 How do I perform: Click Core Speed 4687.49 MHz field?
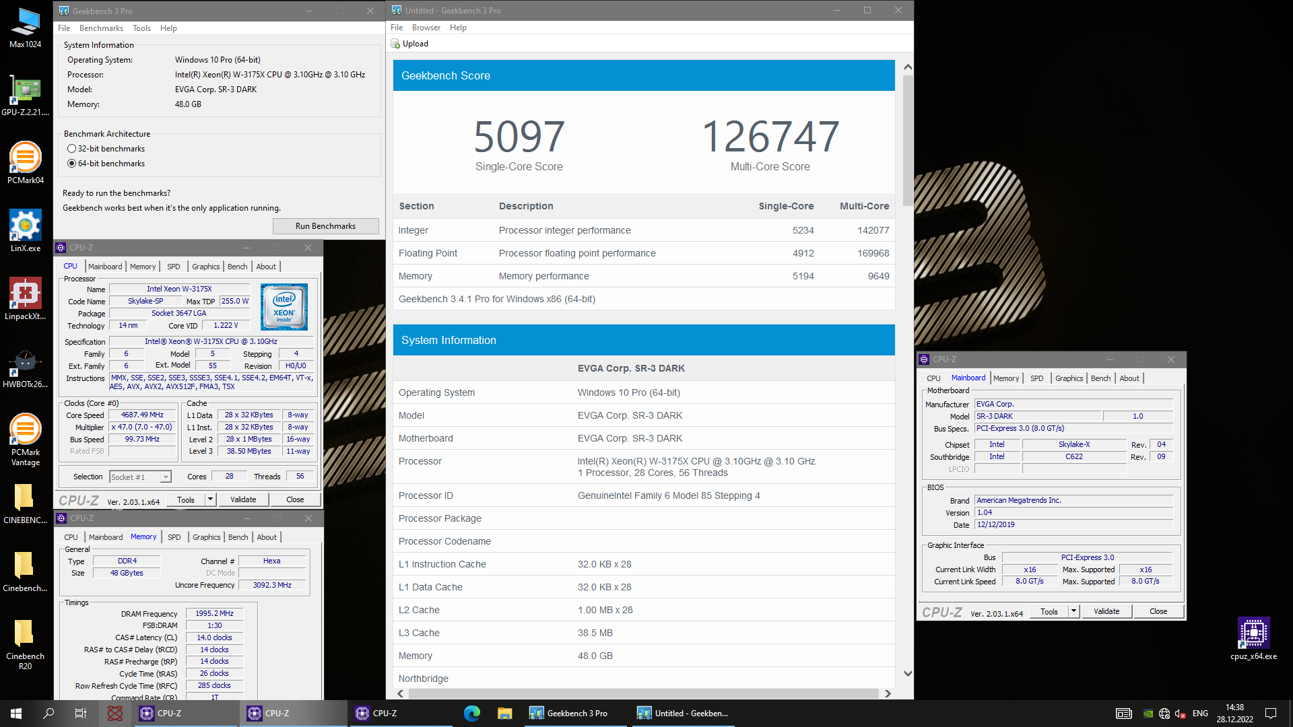pyautogui.click(x=142, y=415)
